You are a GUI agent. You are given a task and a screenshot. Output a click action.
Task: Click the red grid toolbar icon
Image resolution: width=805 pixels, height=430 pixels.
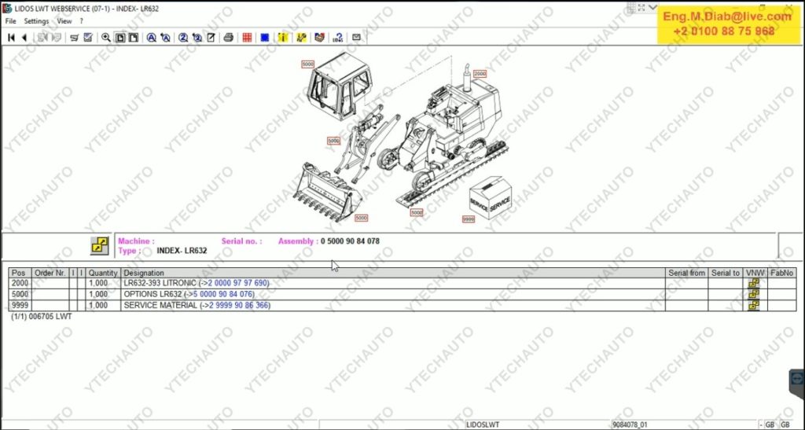[x=247, y=38]
